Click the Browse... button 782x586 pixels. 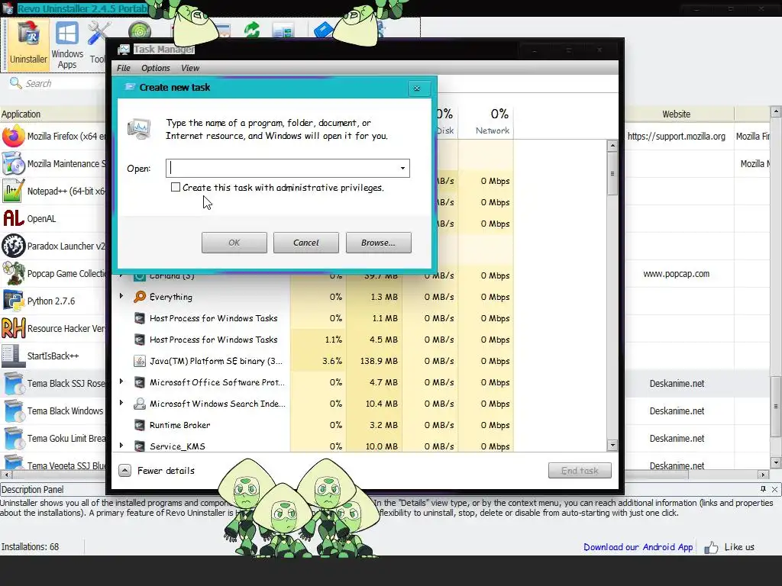pos(379,243)
